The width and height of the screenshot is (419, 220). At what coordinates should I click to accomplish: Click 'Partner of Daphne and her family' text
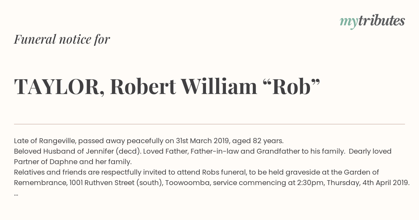(73, 162)
